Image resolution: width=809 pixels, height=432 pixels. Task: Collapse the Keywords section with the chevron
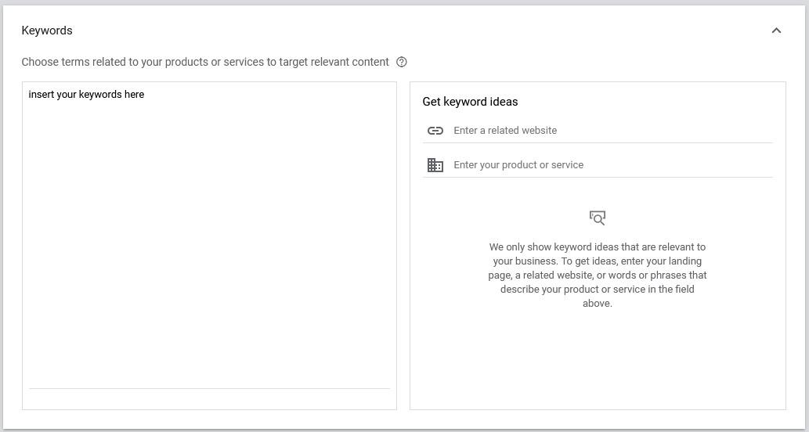[x=776, y=31]
